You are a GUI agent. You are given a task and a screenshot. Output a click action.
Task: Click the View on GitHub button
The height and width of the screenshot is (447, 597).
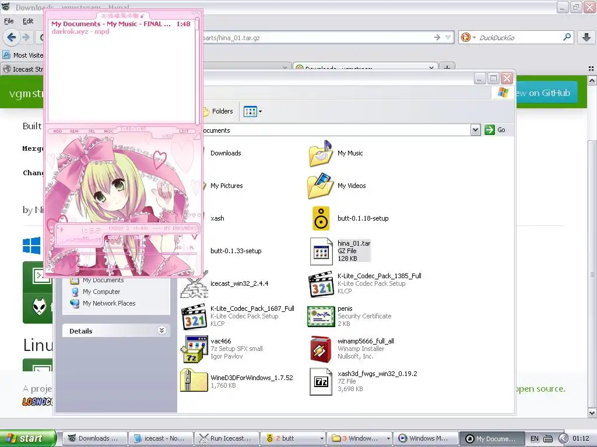(x=546, y=93)
